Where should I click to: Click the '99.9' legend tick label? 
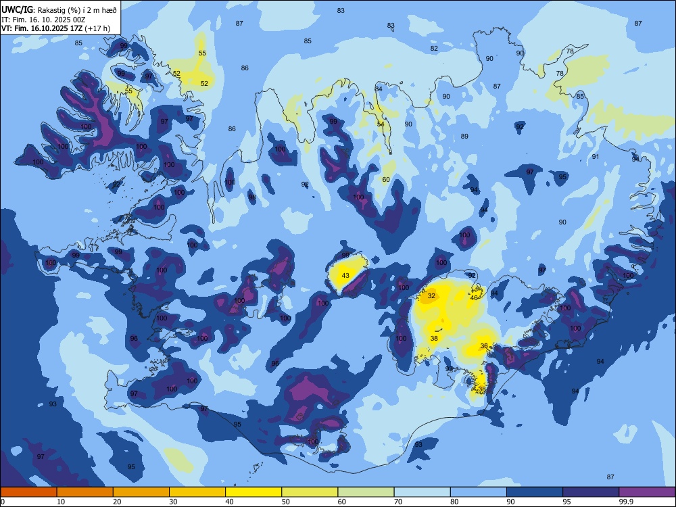point(626,502)
